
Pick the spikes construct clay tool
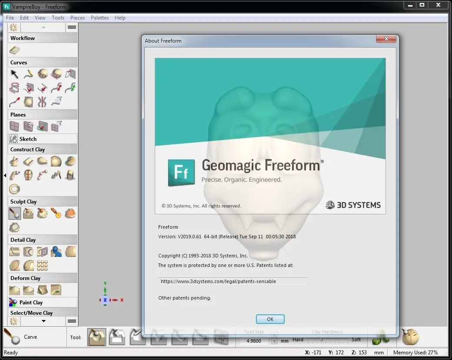point(56,175)
